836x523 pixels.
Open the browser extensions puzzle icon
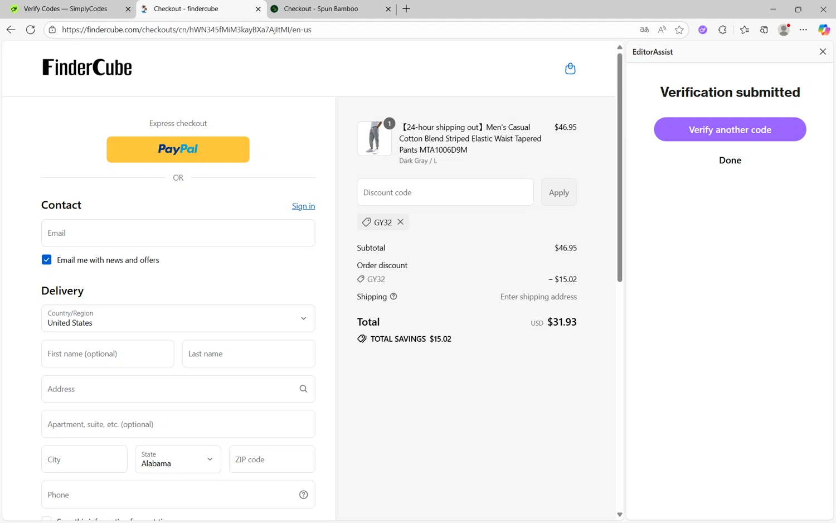[722, 30]
